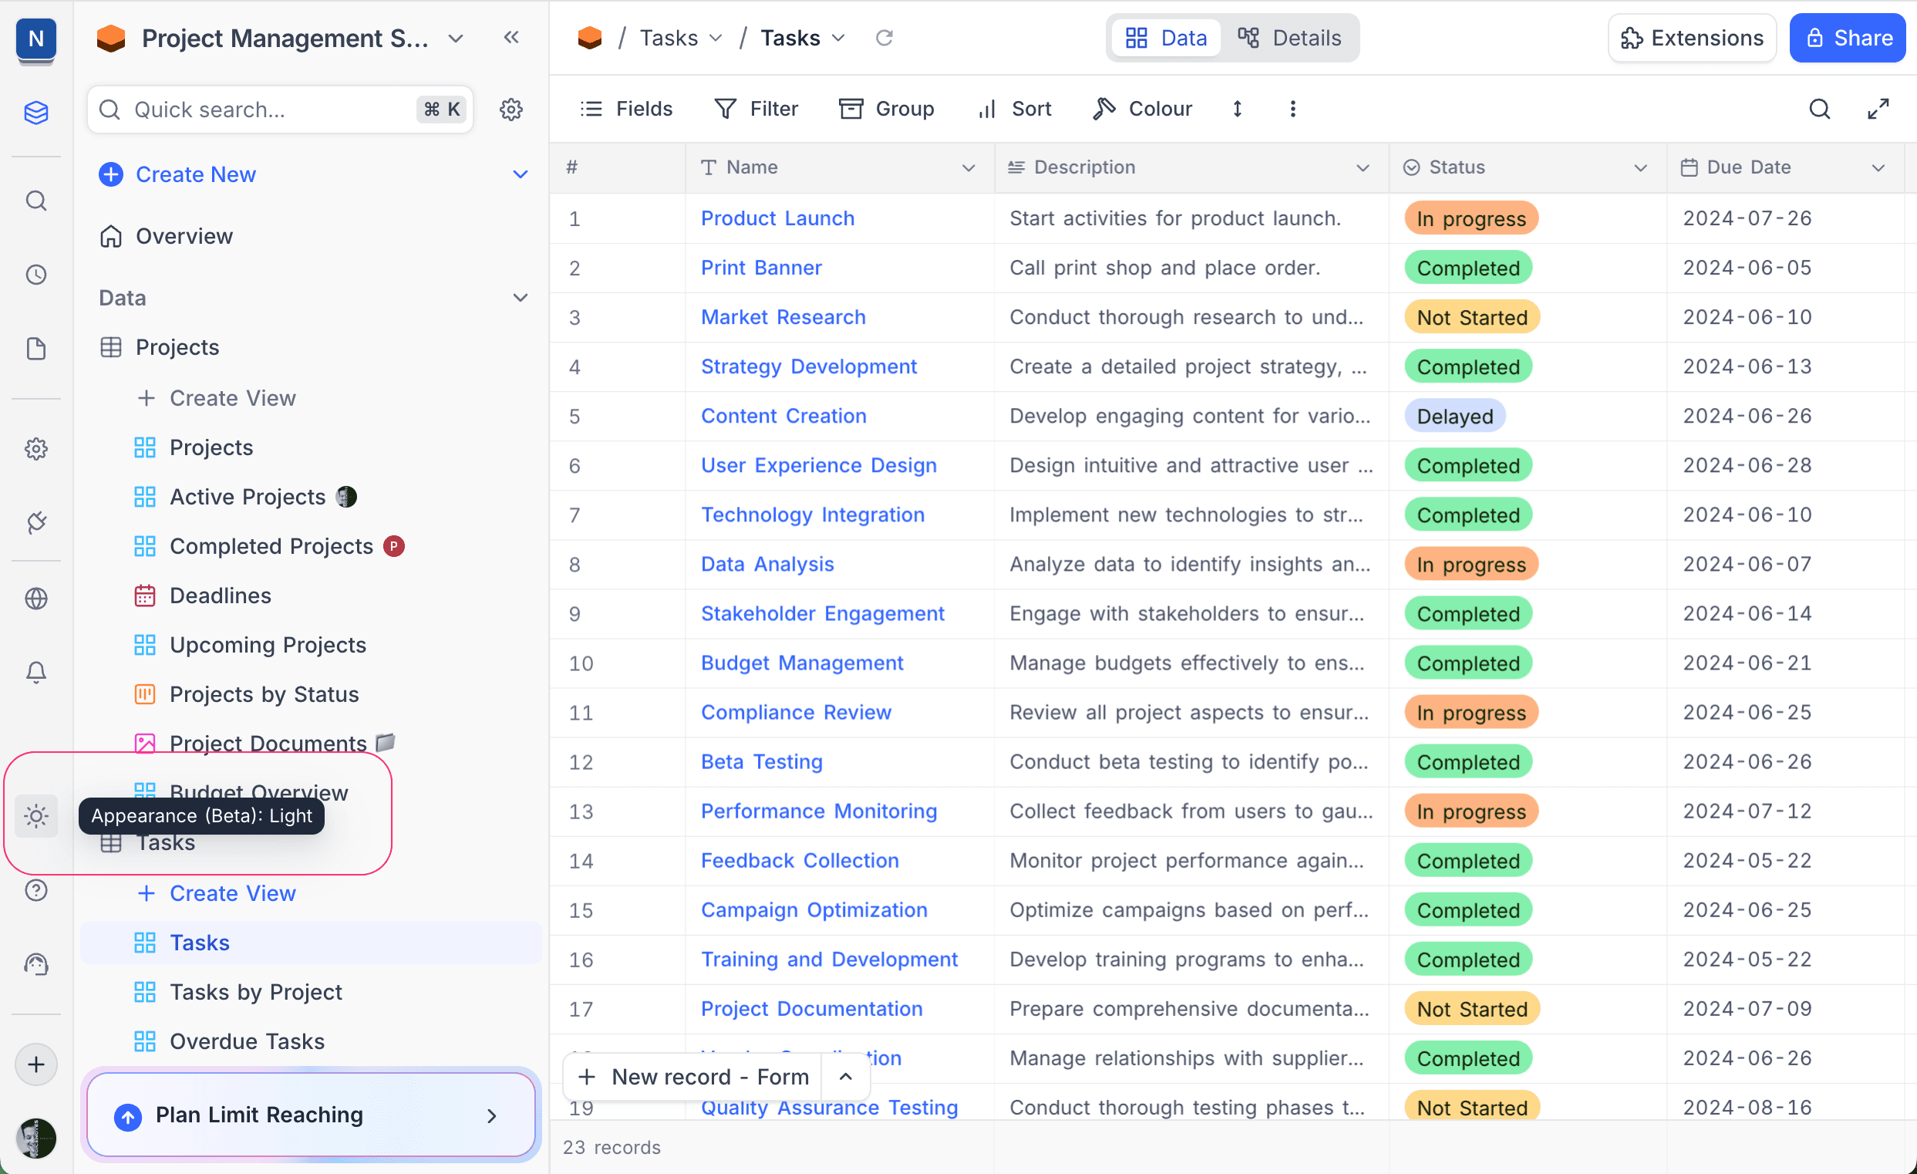Click the integrations plug icon
Screen dimensions: 1917x1174
point(35,523)
